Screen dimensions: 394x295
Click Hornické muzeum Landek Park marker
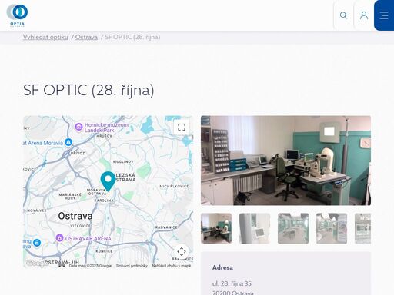(x=78, y=127)
